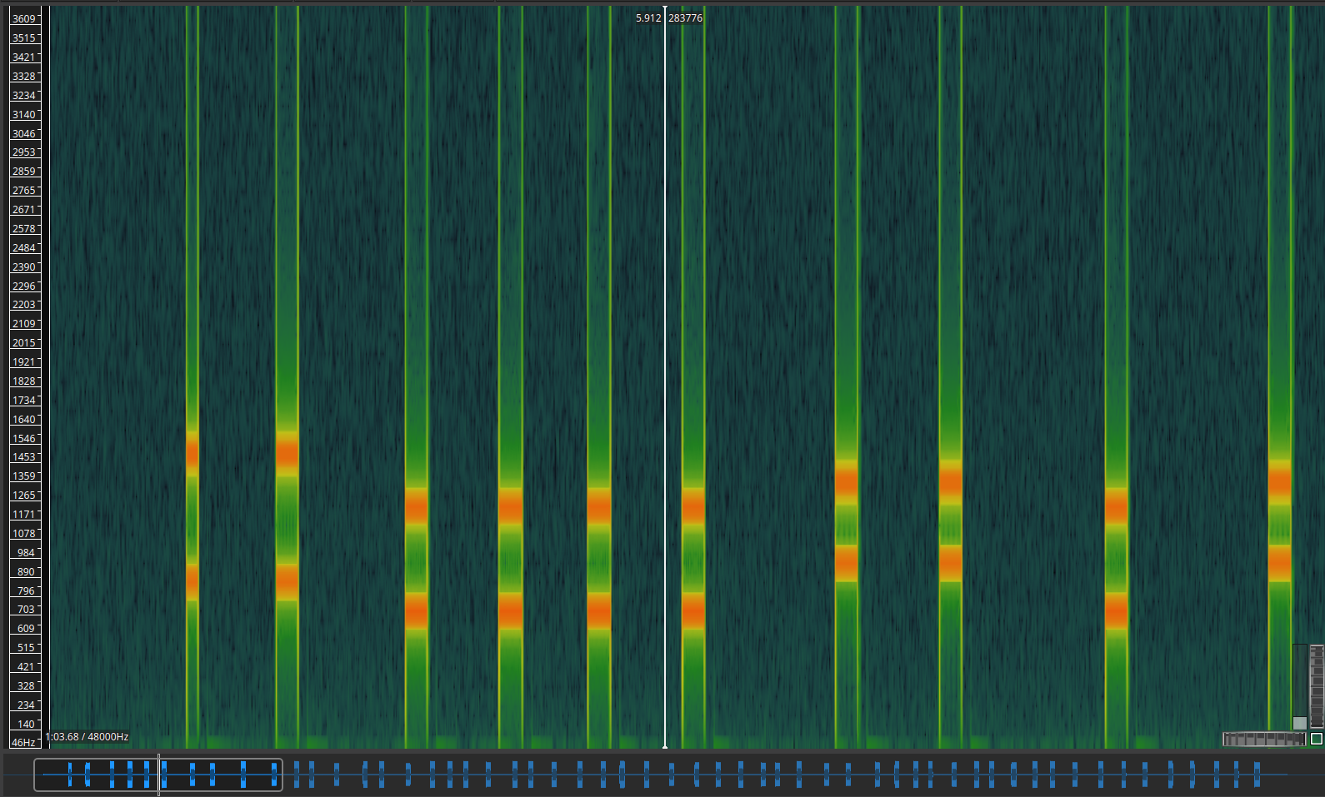The image size is (1325, 797).
Task: Click the vertical frequency range panner
Action: (1299, 686)
